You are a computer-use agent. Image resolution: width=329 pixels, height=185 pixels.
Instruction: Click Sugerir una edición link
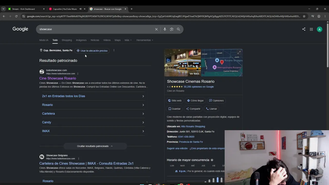(x=177, y=148)
